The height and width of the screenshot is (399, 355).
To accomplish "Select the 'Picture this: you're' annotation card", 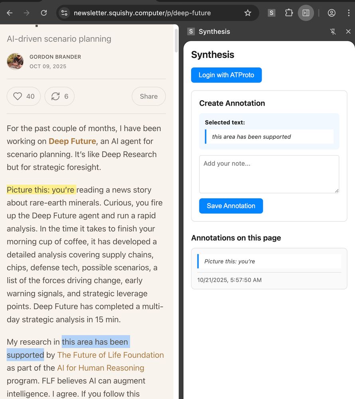I will click(269, 269).
